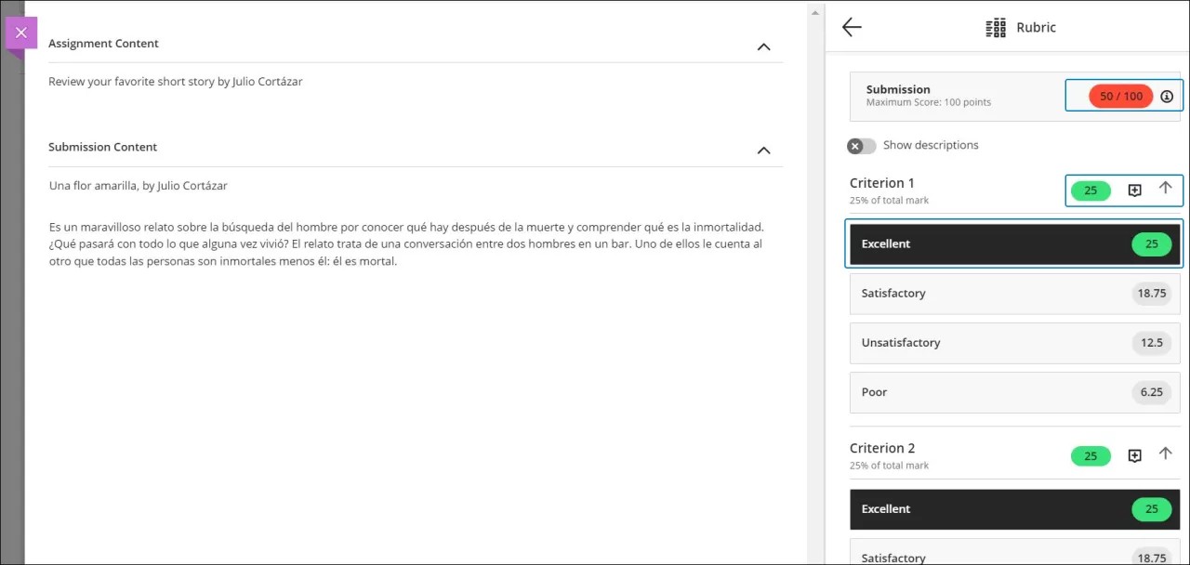The image size is (1190, 565).
Task: Select Poor rating for Criterion 1
Action: [1014, 392]
